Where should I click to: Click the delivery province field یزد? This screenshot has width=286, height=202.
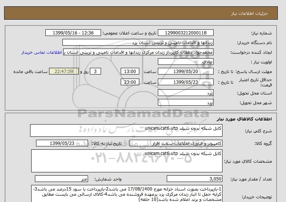pyautogui.click(x=185, y=93)
